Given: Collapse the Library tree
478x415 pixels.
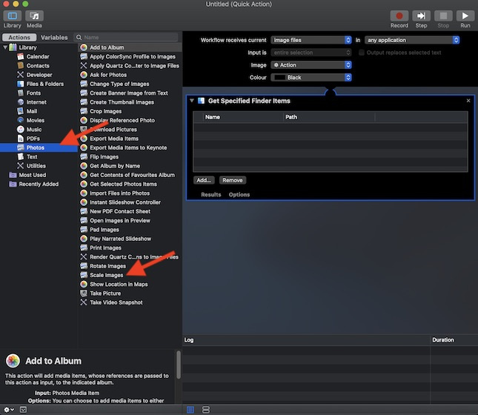Looking at the screenshot, I should pyautogui.click(x=4, y=47).
